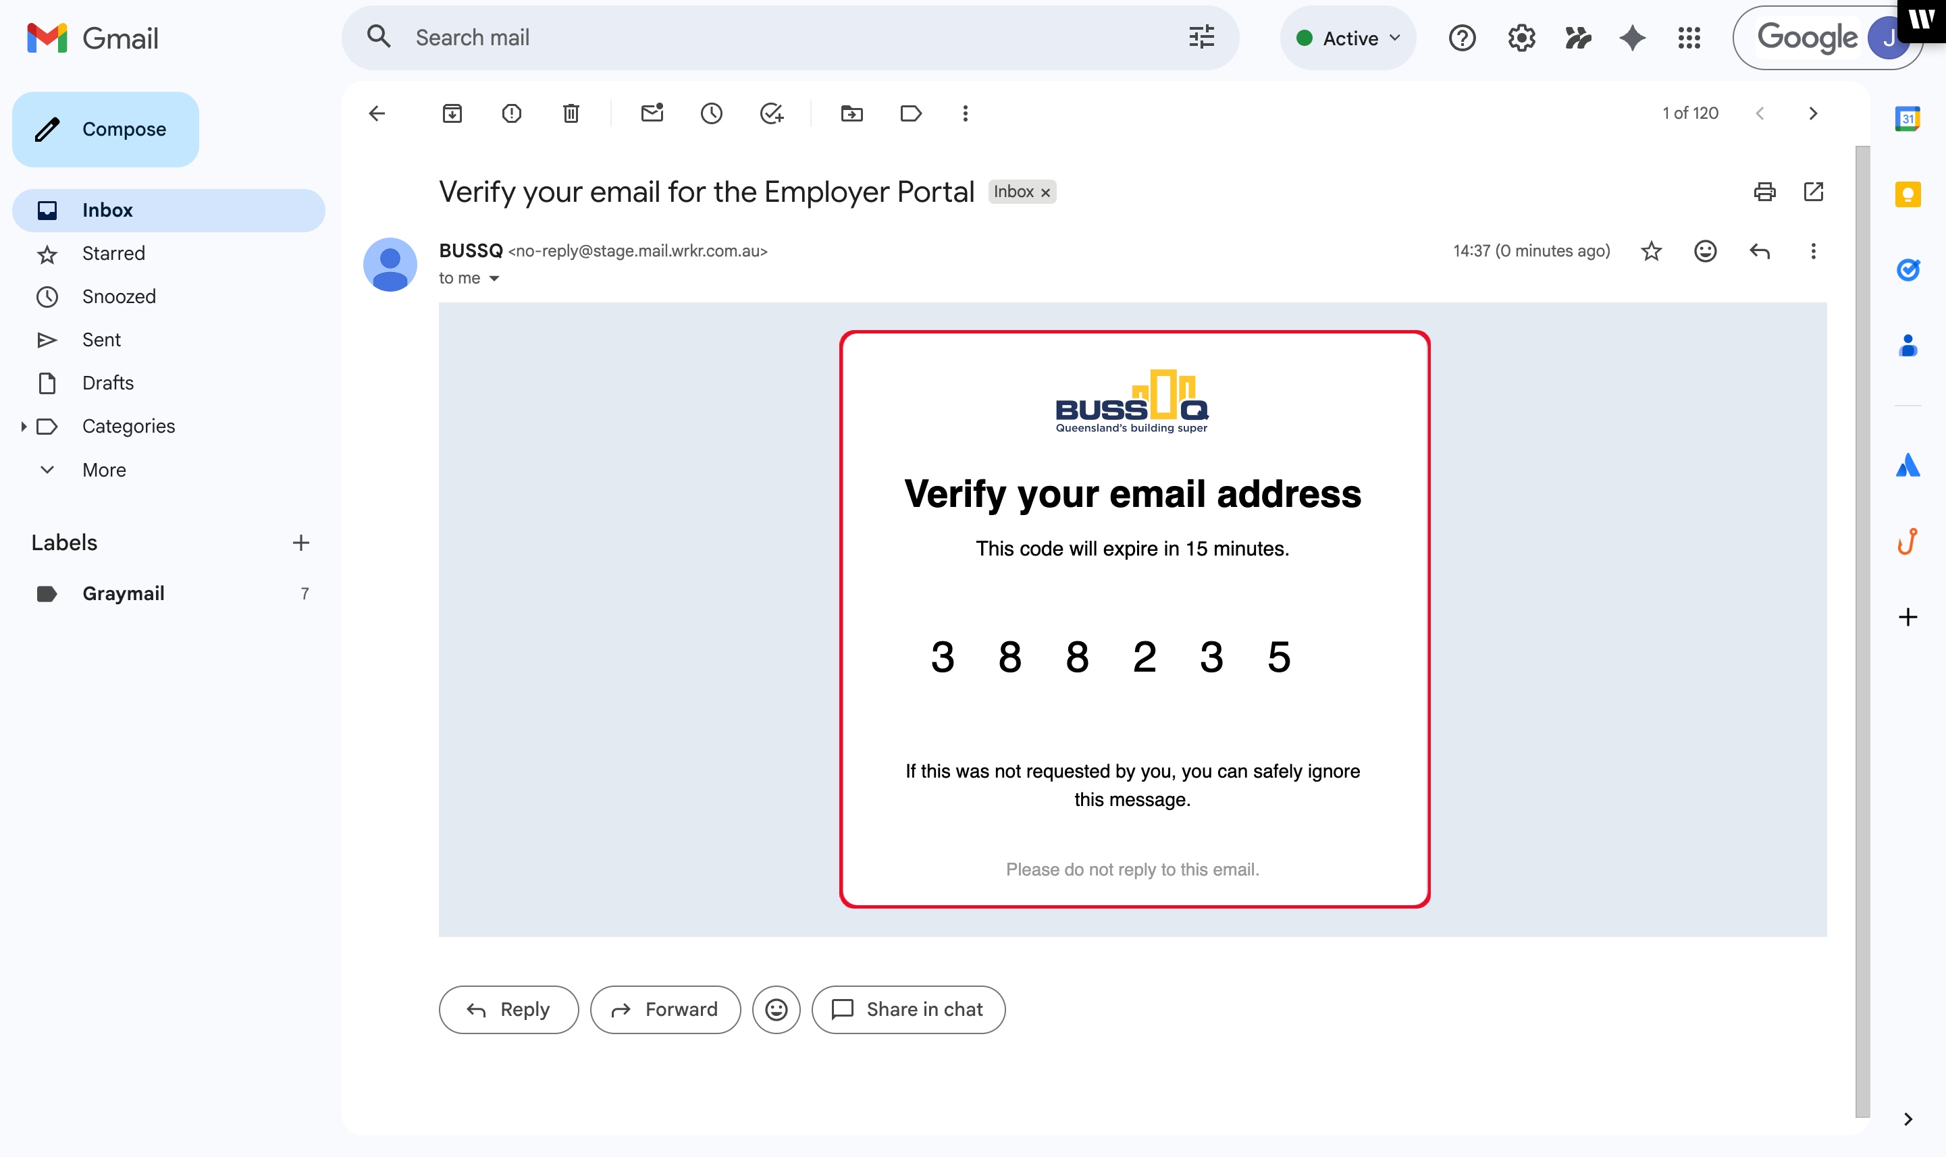This screenshot has width=1946, height=1157.
Task: Report this email as spam
Action: click(511, 114)
